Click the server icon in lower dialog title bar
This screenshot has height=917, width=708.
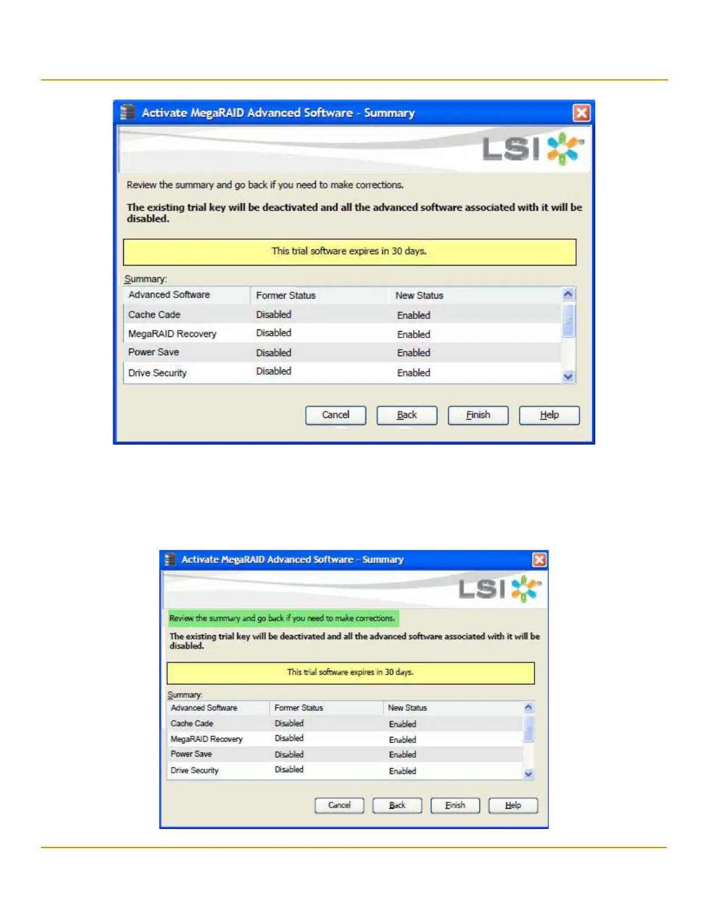pos(170,559)
